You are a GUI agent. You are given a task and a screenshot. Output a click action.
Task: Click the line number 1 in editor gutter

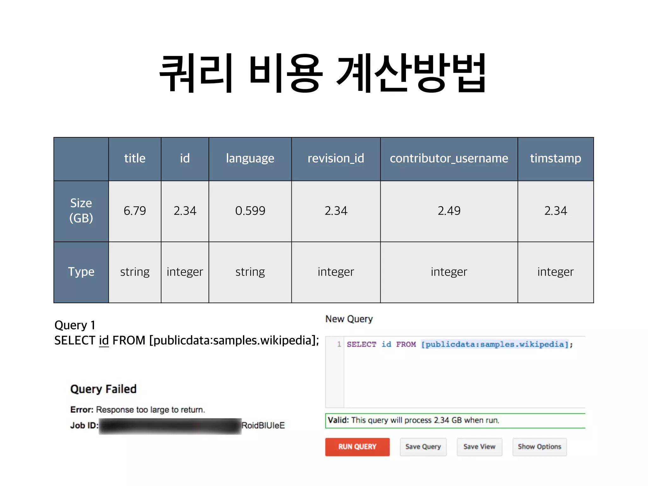coord(339,344)
